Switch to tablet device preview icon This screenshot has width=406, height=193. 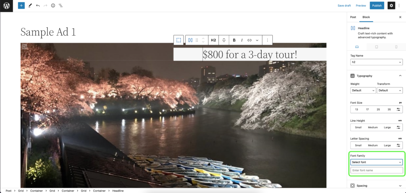(377, 47)
